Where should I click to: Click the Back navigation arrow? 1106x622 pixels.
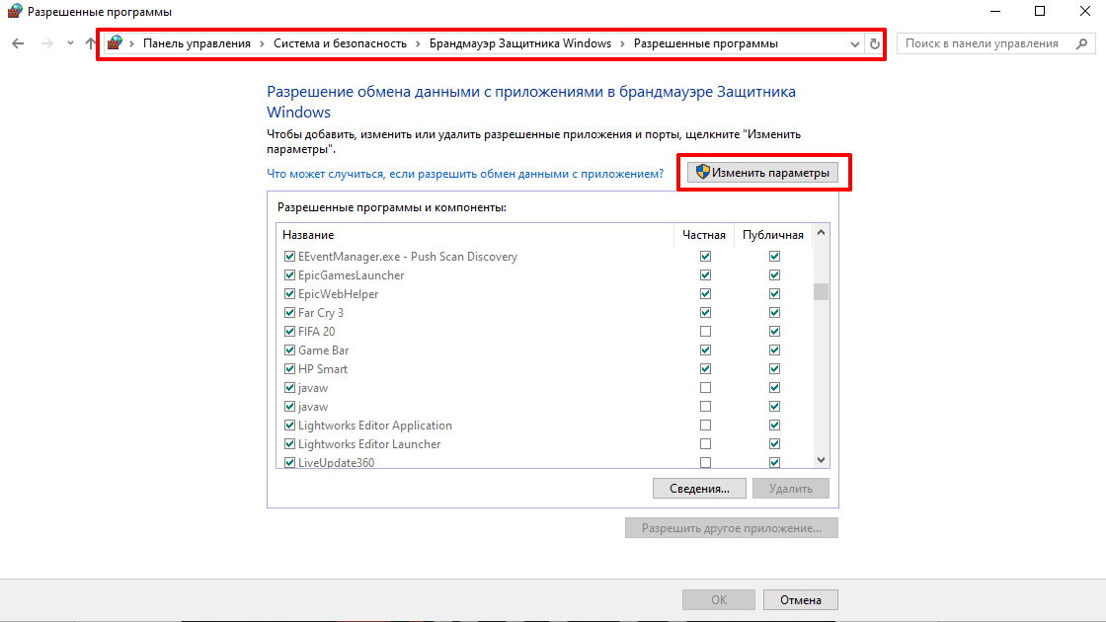click(x=18, y=43)
